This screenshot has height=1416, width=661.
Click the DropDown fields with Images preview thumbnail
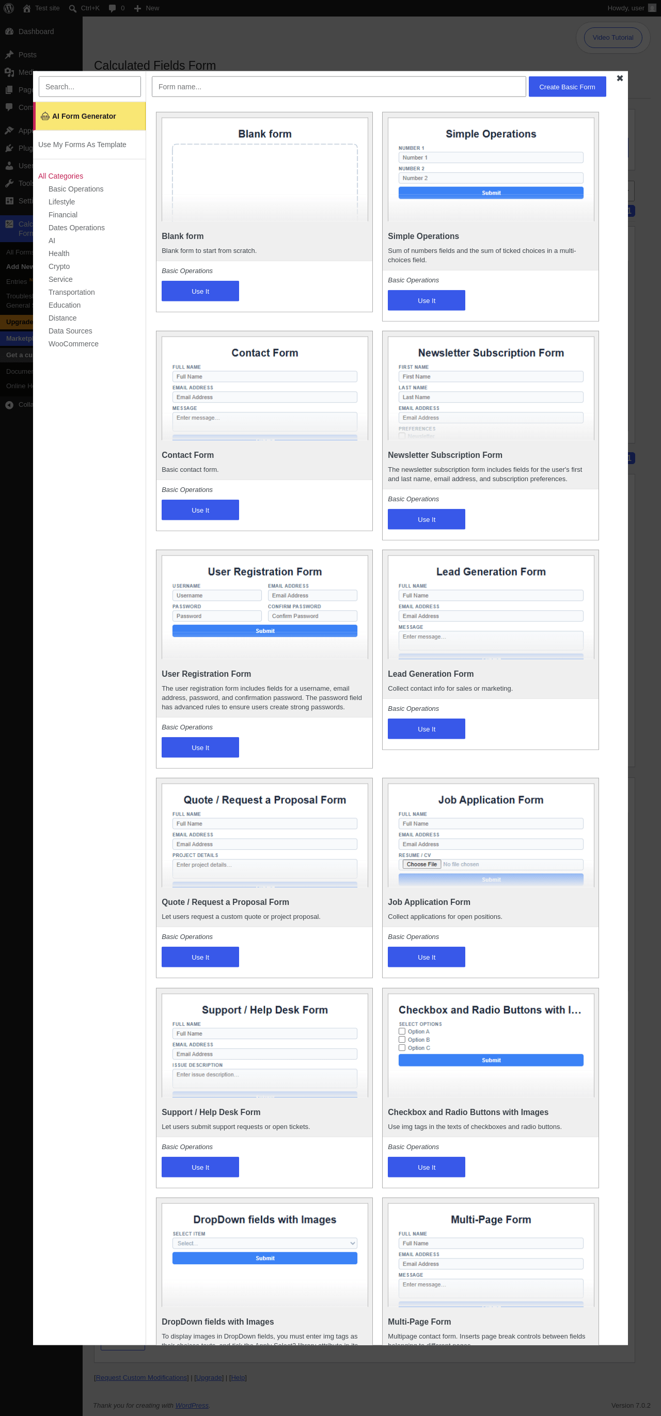264,1255
